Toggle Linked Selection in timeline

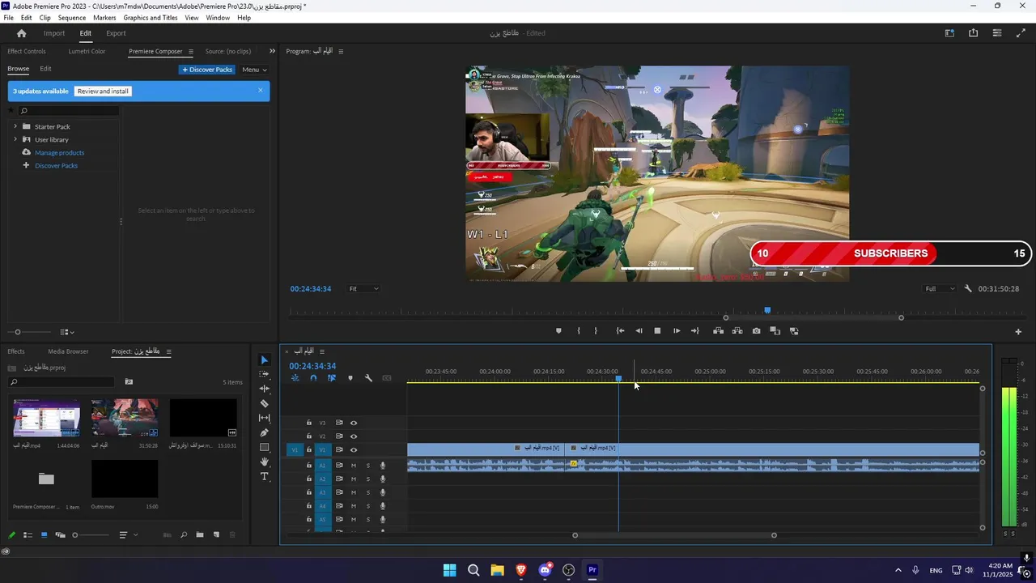(x=332, y=378)
